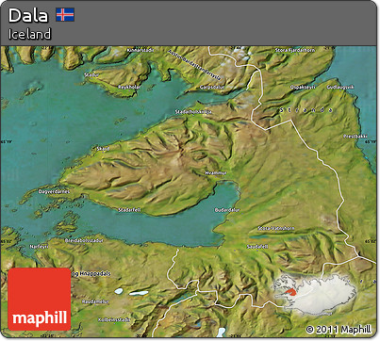Viewport: 380px width, 341px height.
Task: Click the Stranda region label
Action: coord(306,110)
